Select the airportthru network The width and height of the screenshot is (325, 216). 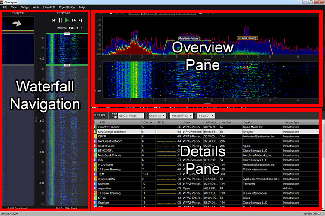pos(104,189)
